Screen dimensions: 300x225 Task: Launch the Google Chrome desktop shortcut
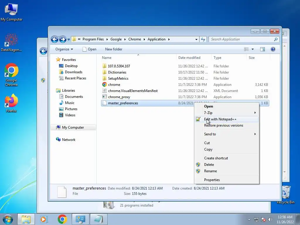point(11,75)
